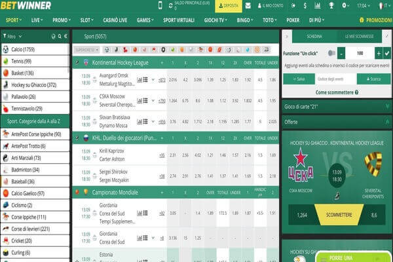Click the Scarica button in bet slip

373,79
